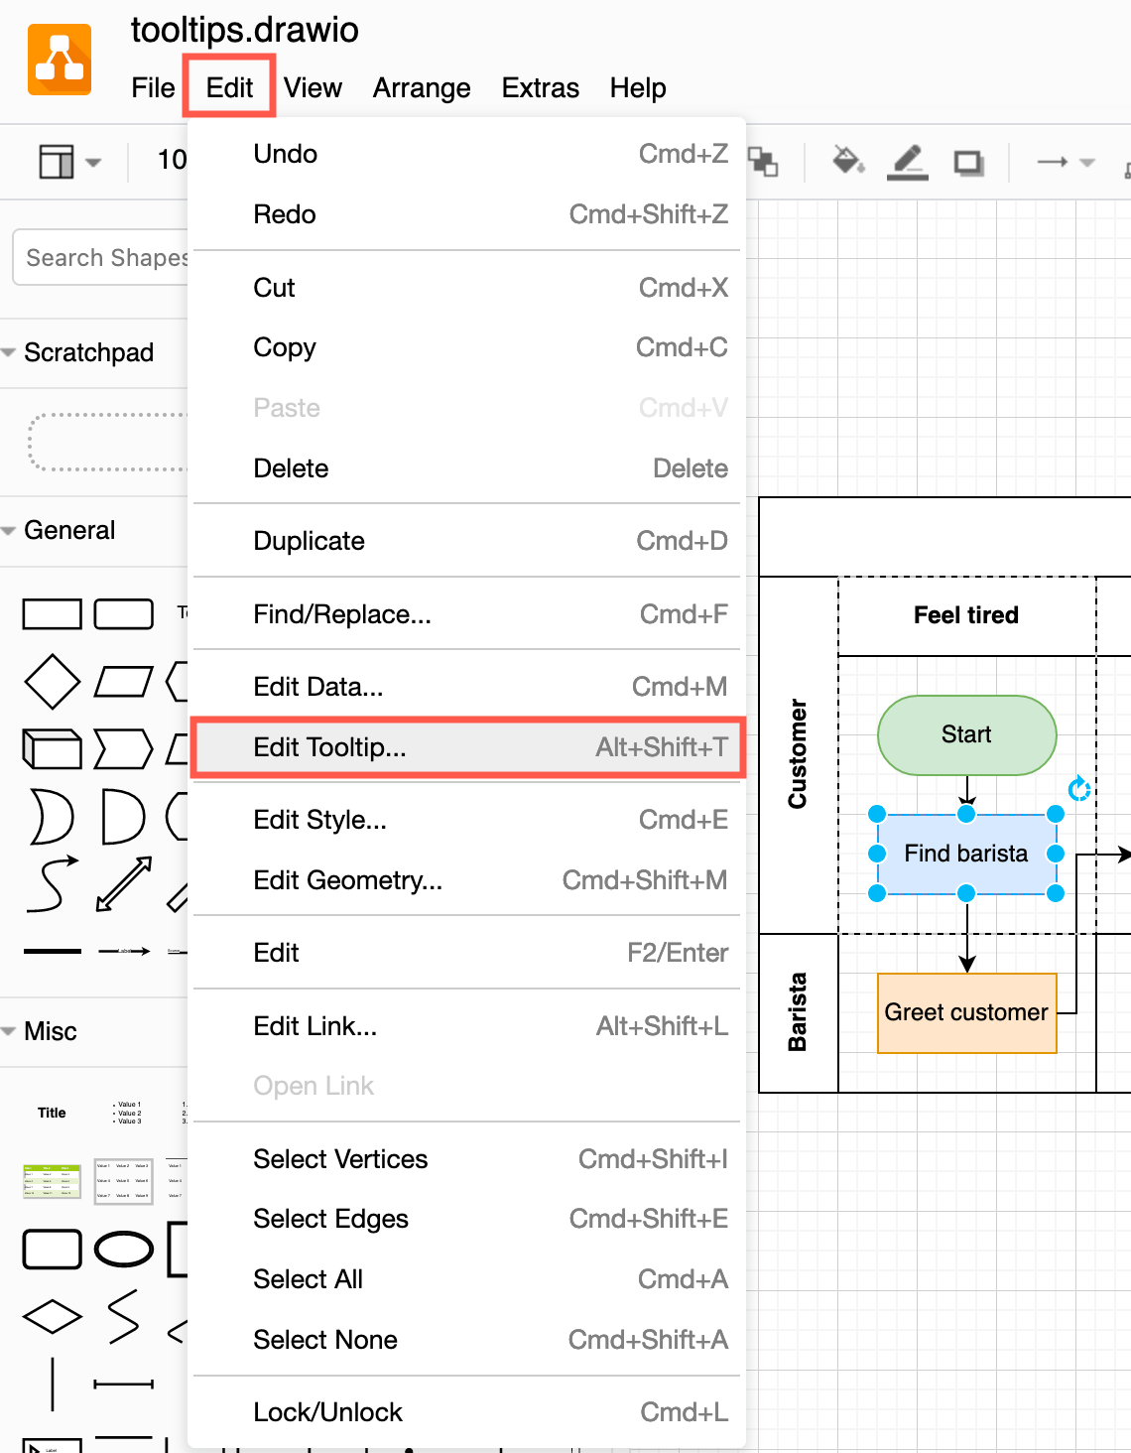Screen dimensions: 1131x1453
Task: Select Edit Tooltip... from the Edit menu
Action: coord(329,747)
